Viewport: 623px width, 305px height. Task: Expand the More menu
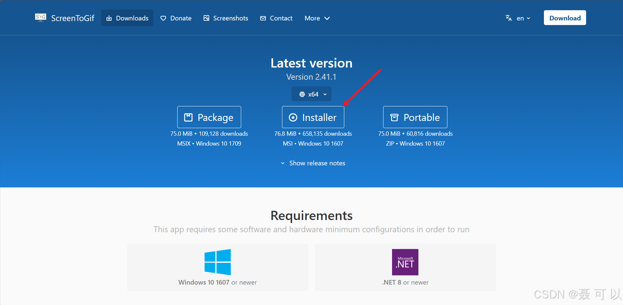317,18
